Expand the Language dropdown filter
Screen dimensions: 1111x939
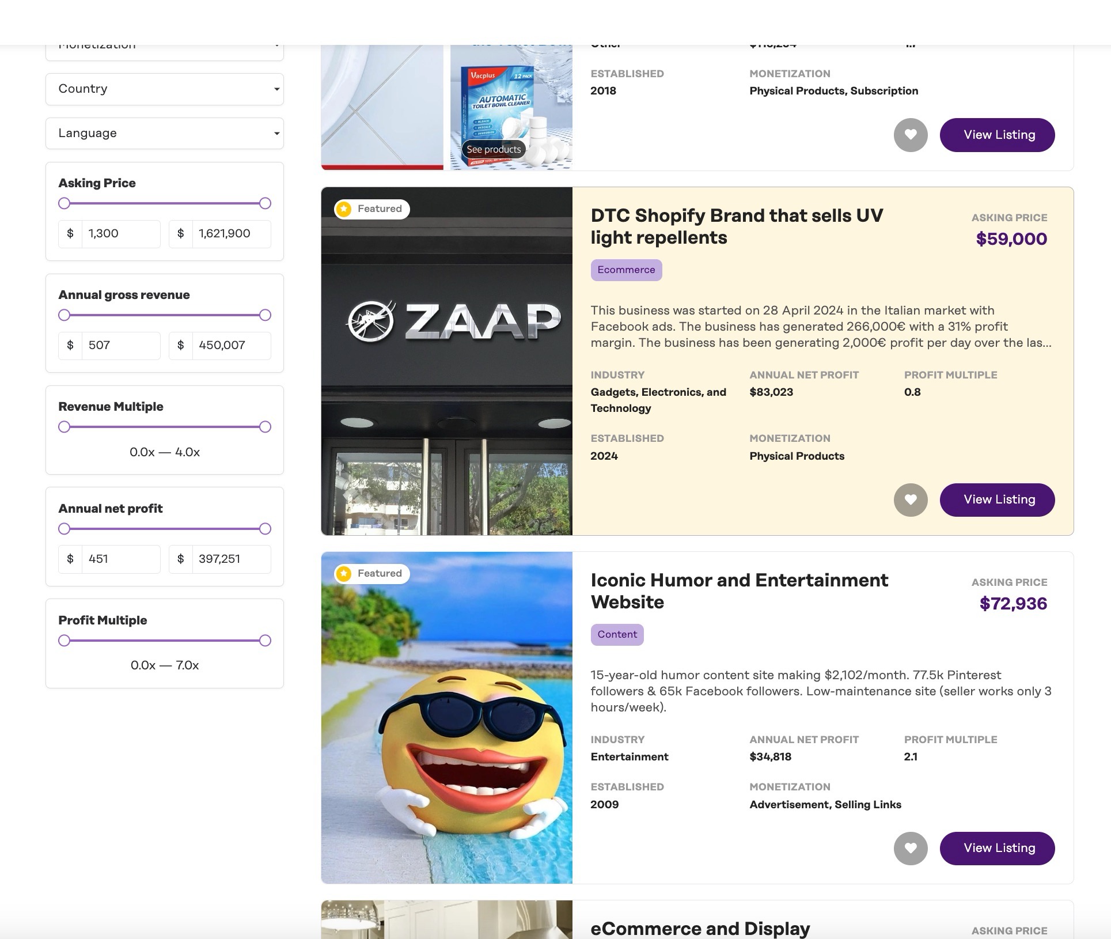[x=165, y=133]
